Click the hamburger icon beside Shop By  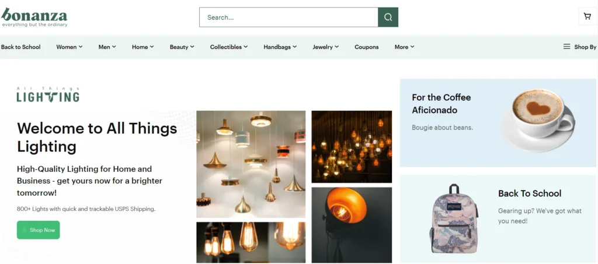coord(566,47)
